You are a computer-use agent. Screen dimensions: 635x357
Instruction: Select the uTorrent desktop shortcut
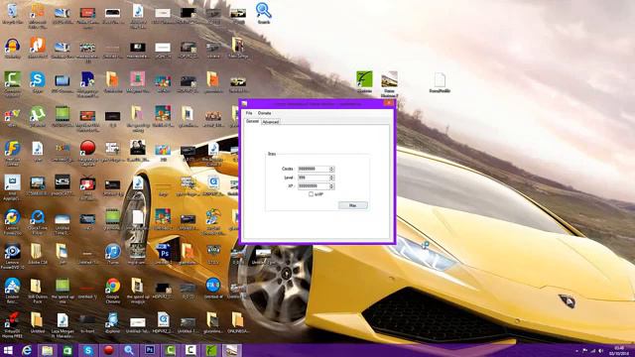pyautogui.click(x=38, y=116)
